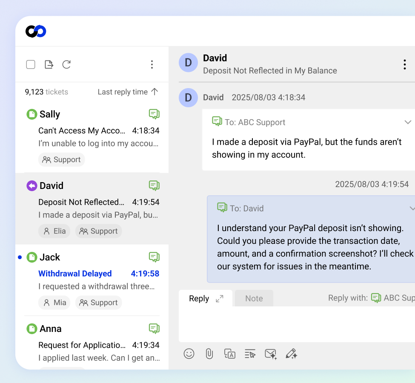Attach a file with the paperclip icon
The image size is (415, 383).
[x=209, y=354]
